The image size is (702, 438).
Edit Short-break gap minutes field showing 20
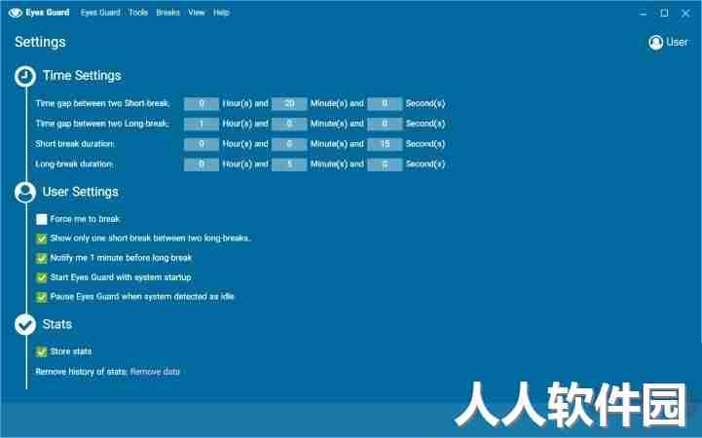click(289, 104)
